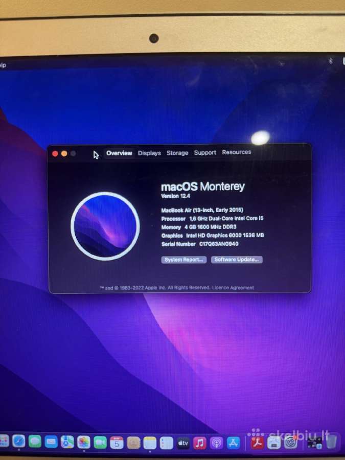Click the "Processor" label
This screenshot has width=345, height=460.
point(173,219)
